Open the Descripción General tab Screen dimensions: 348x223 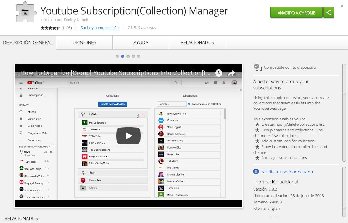click(x=28, y=42)
